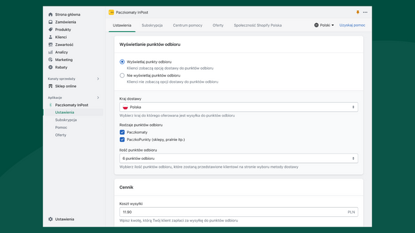
Task: Open '6 punktów odbioru' dropdown
Action: [239, 159]
